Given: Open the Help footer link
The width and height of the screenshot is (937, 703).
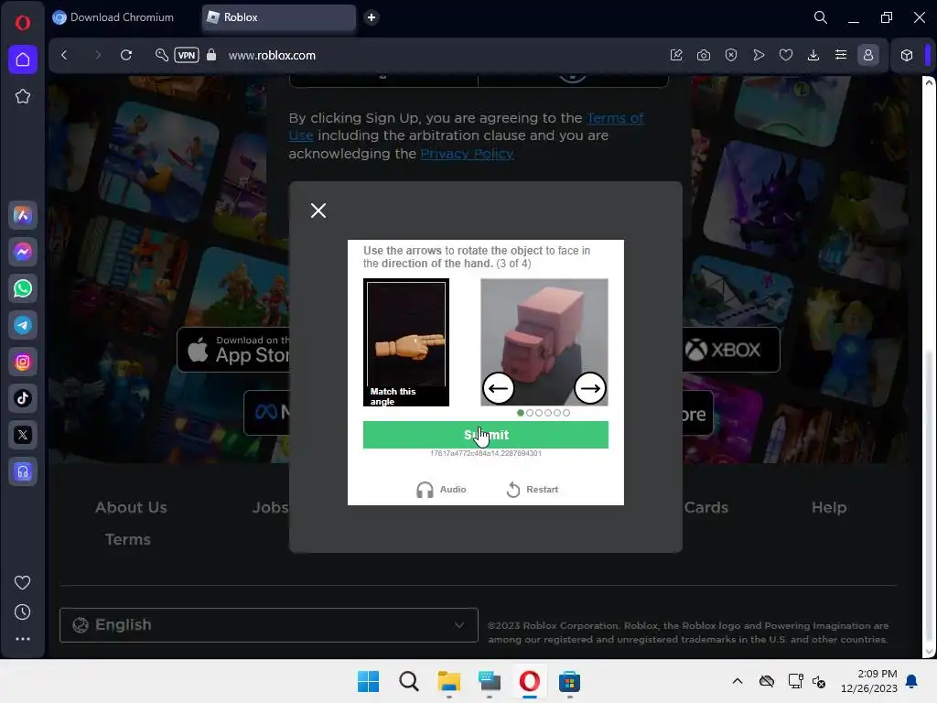Looking at the screenshot, I should click(829, 507).
